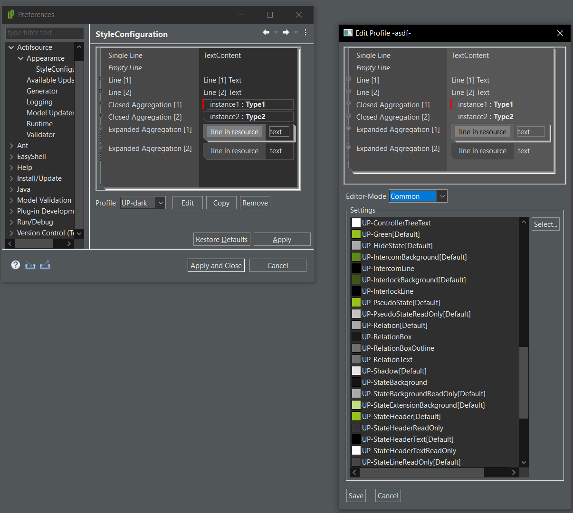Screen dimensions: 573x513
Task: Select the UP-StateHeader[Default] green color swatch
Action: 356,417
